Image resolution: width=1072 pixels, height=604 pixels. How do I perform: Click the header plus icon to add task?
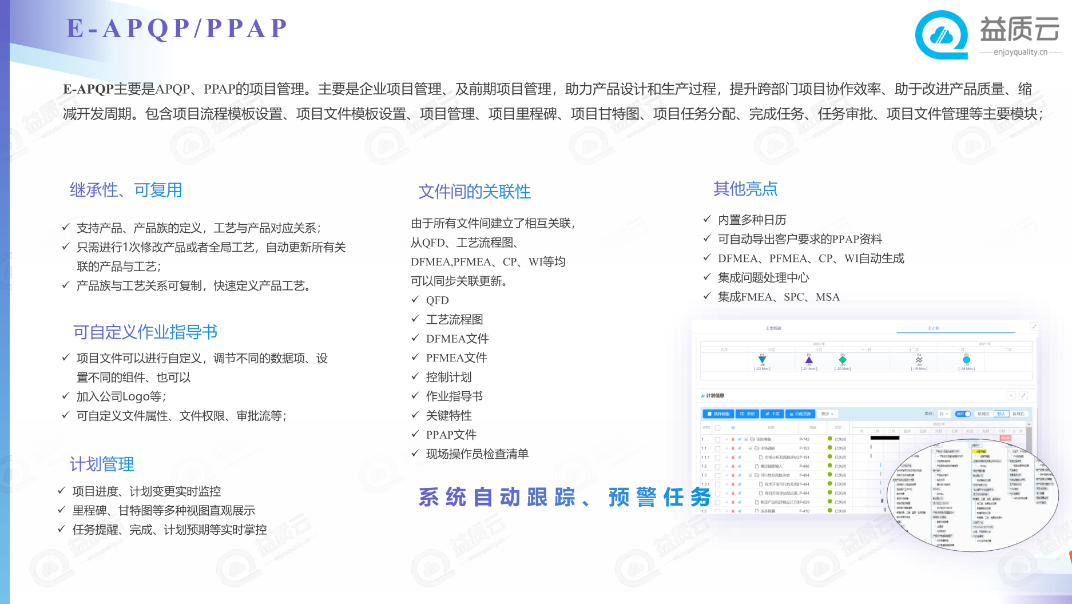733,427
